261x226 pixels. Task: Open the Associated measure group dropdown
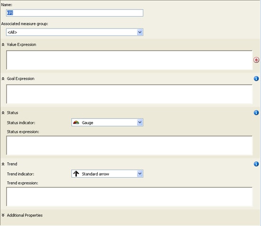pyautogui.click(x=140, y=32)
